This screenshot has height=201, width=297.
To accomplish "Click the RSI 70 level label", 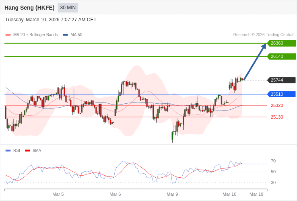I will point(273,161).
